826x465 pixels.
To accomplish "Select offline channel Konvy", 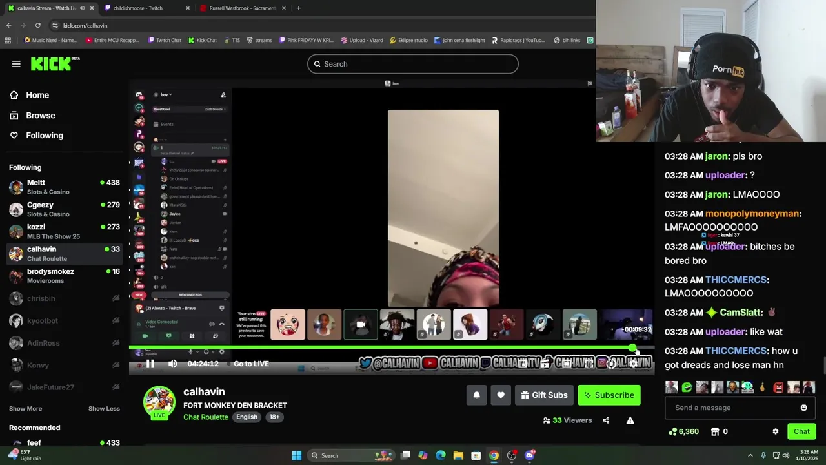I will 65,365.
